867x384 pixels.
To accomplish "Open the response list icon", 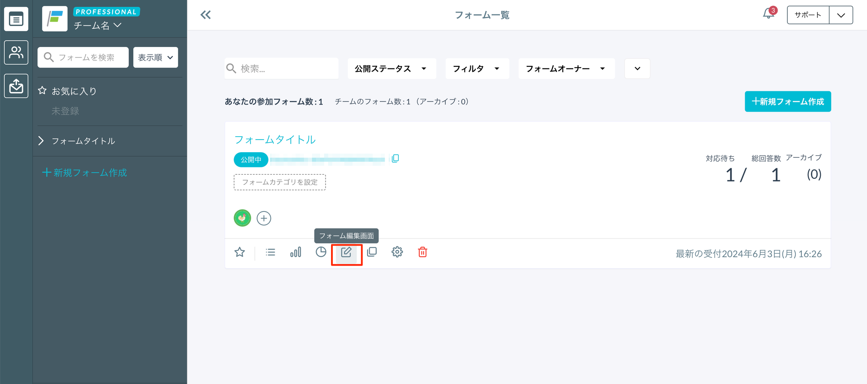I will 271,252.
